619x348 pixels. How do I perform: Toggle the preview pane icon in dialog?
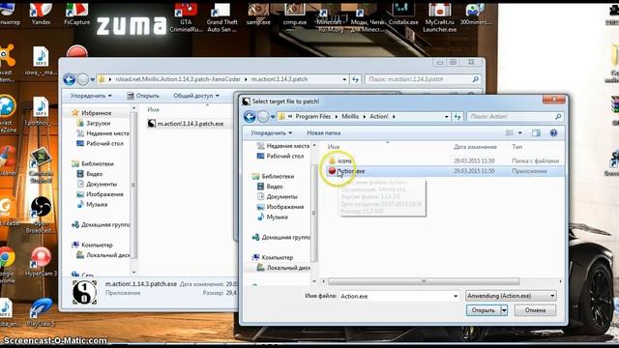click(x=536, y=133)
